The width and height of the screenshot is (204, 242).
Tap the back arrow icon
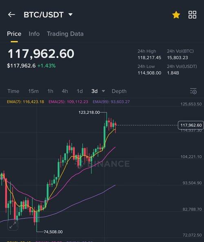coord(11,15)
